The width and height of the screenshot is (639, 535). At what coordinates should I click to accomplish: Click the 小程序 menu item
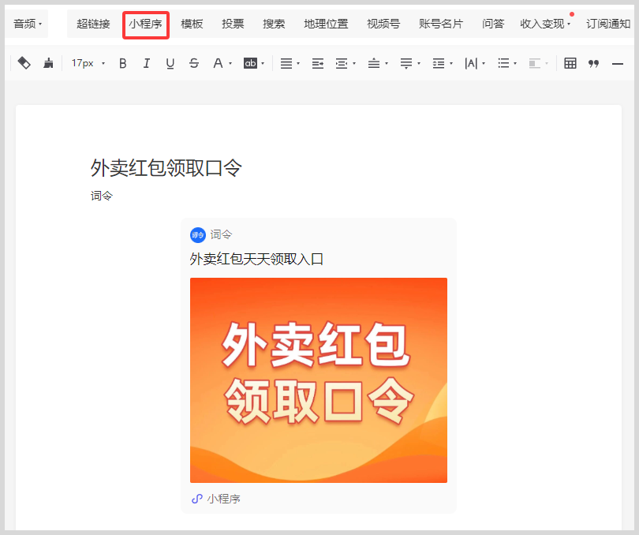point(145,24)
